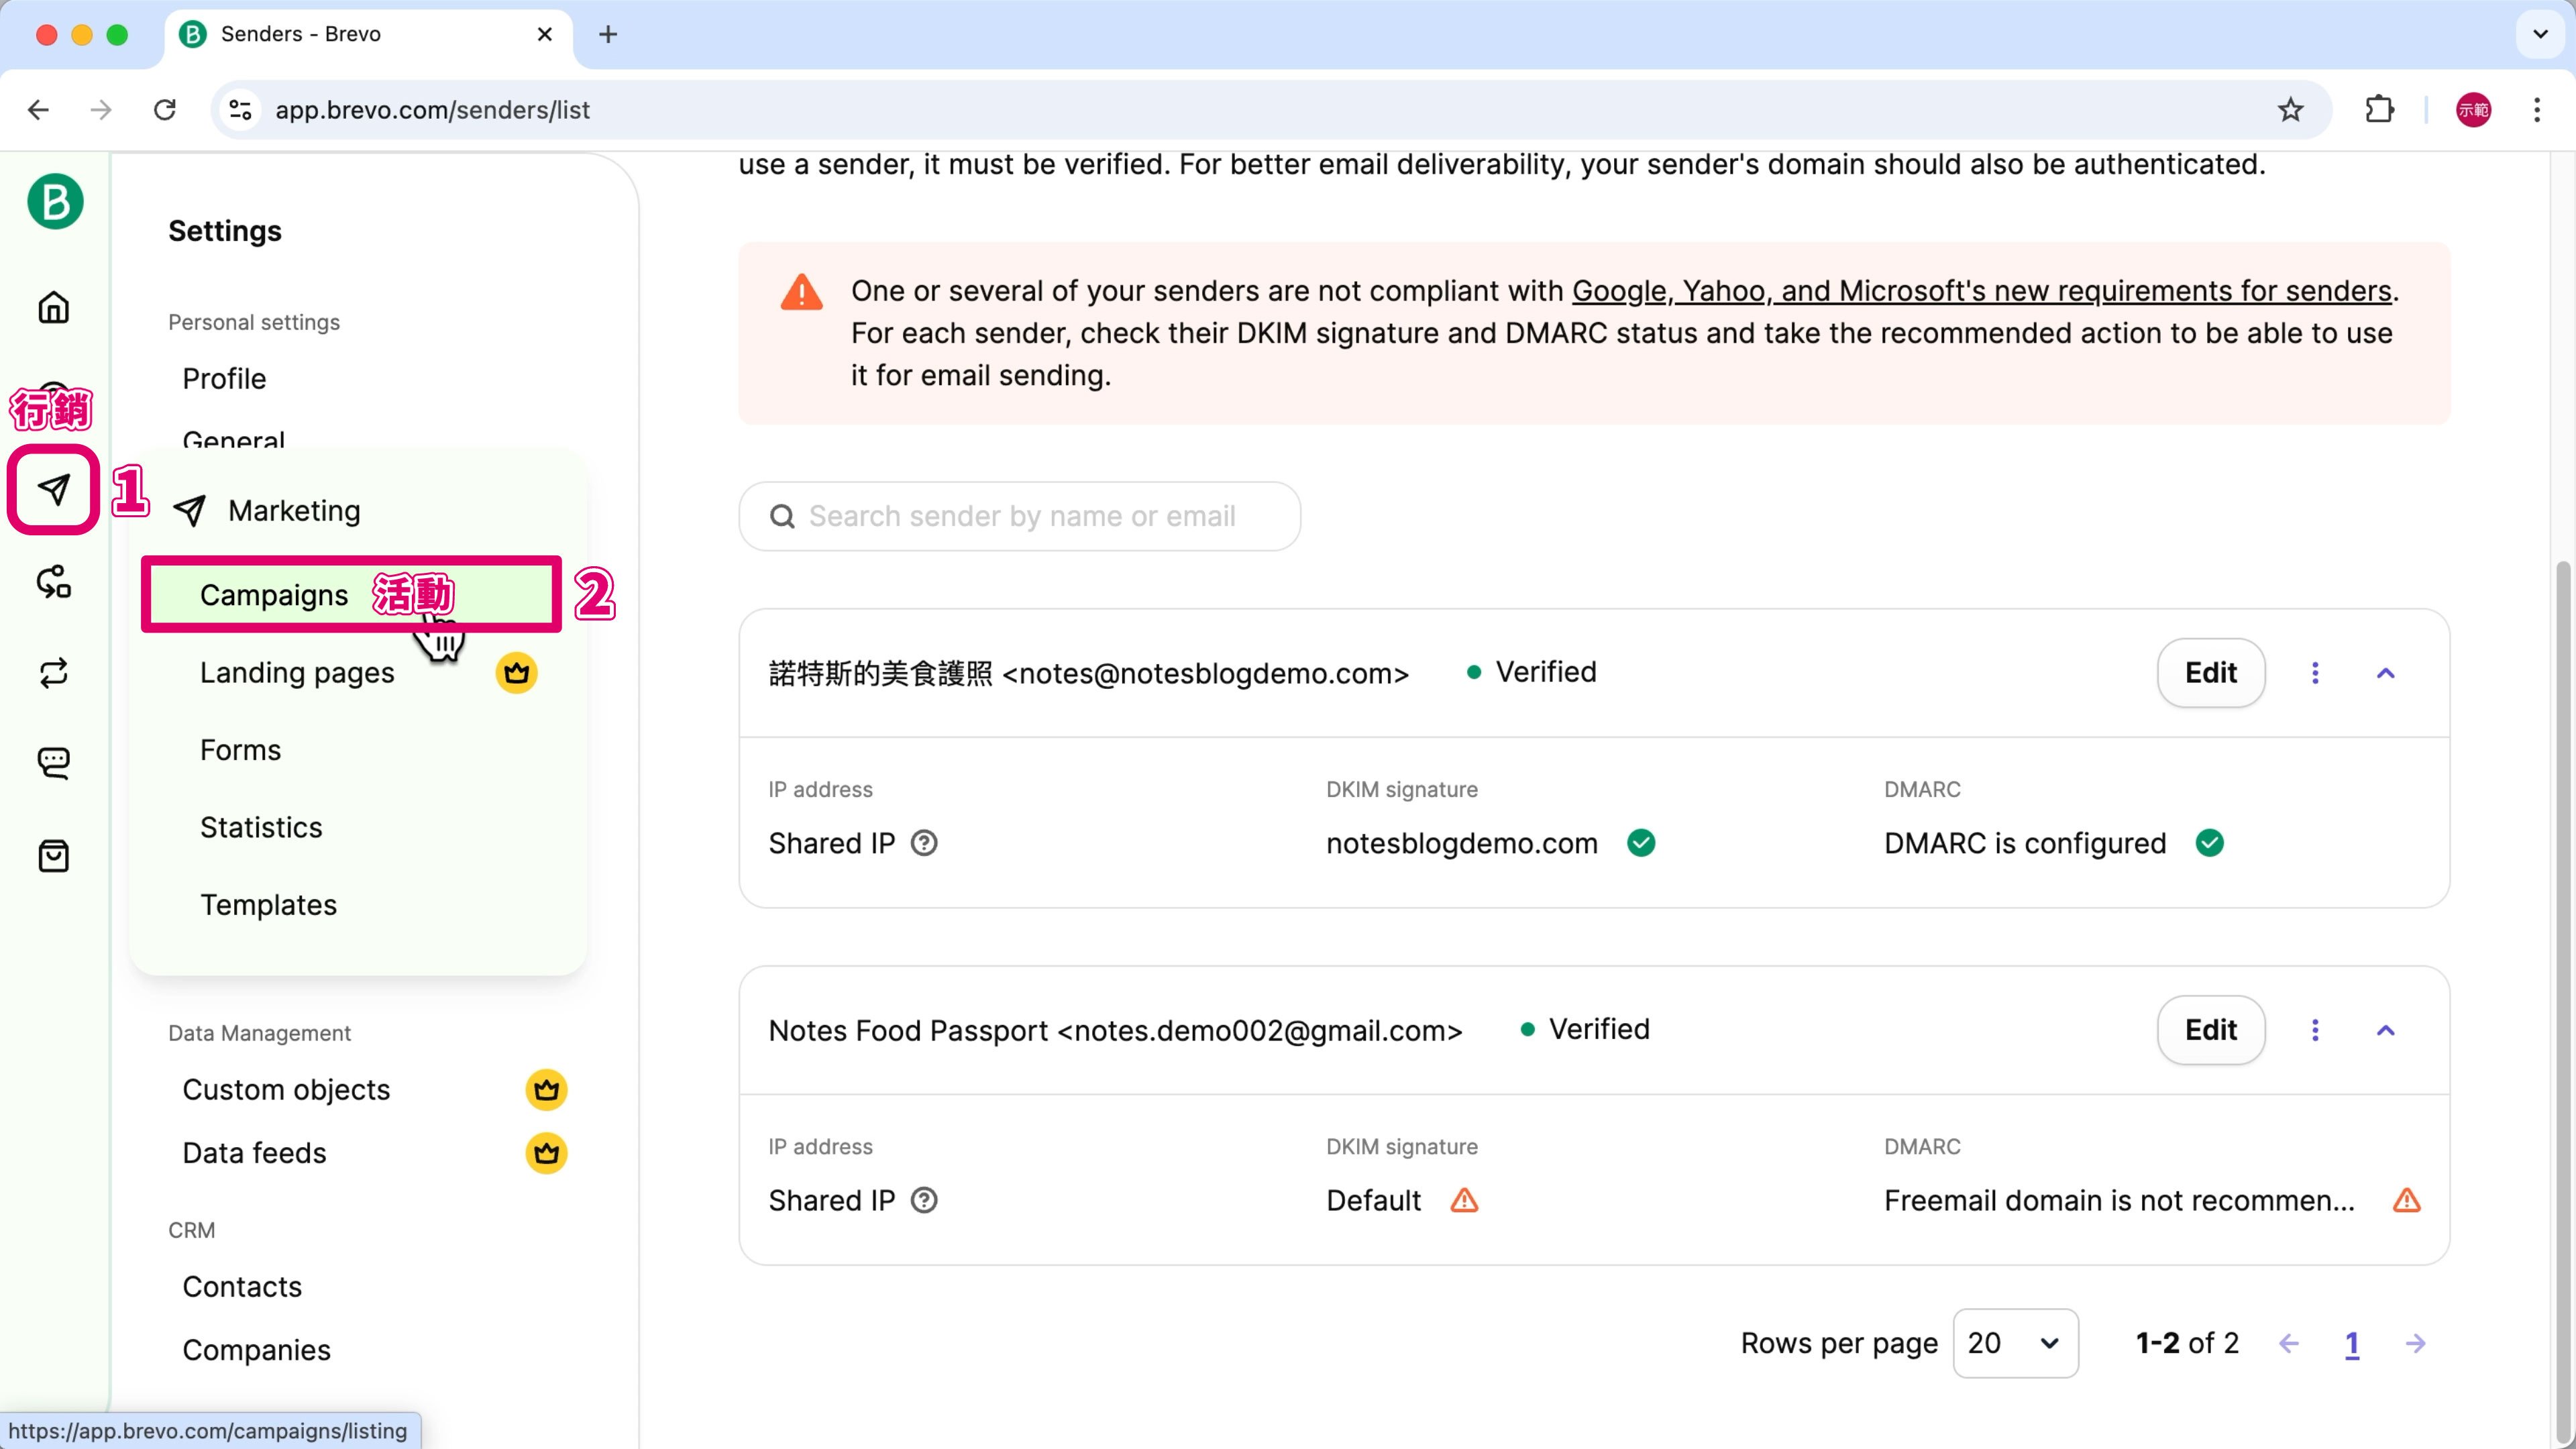Bookmark this page with the star icon

(x=2290, y=110)
